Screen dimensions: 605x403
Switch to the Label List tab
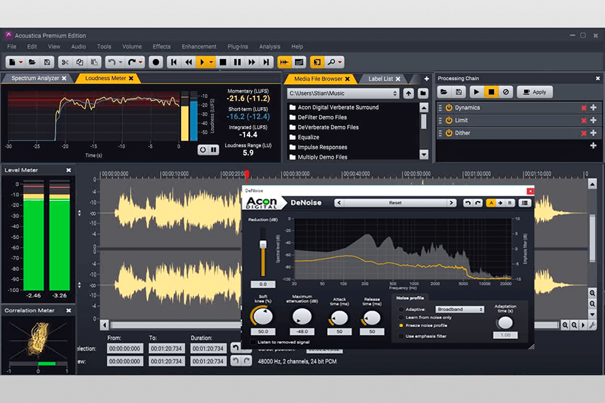(x=381, y=79)
